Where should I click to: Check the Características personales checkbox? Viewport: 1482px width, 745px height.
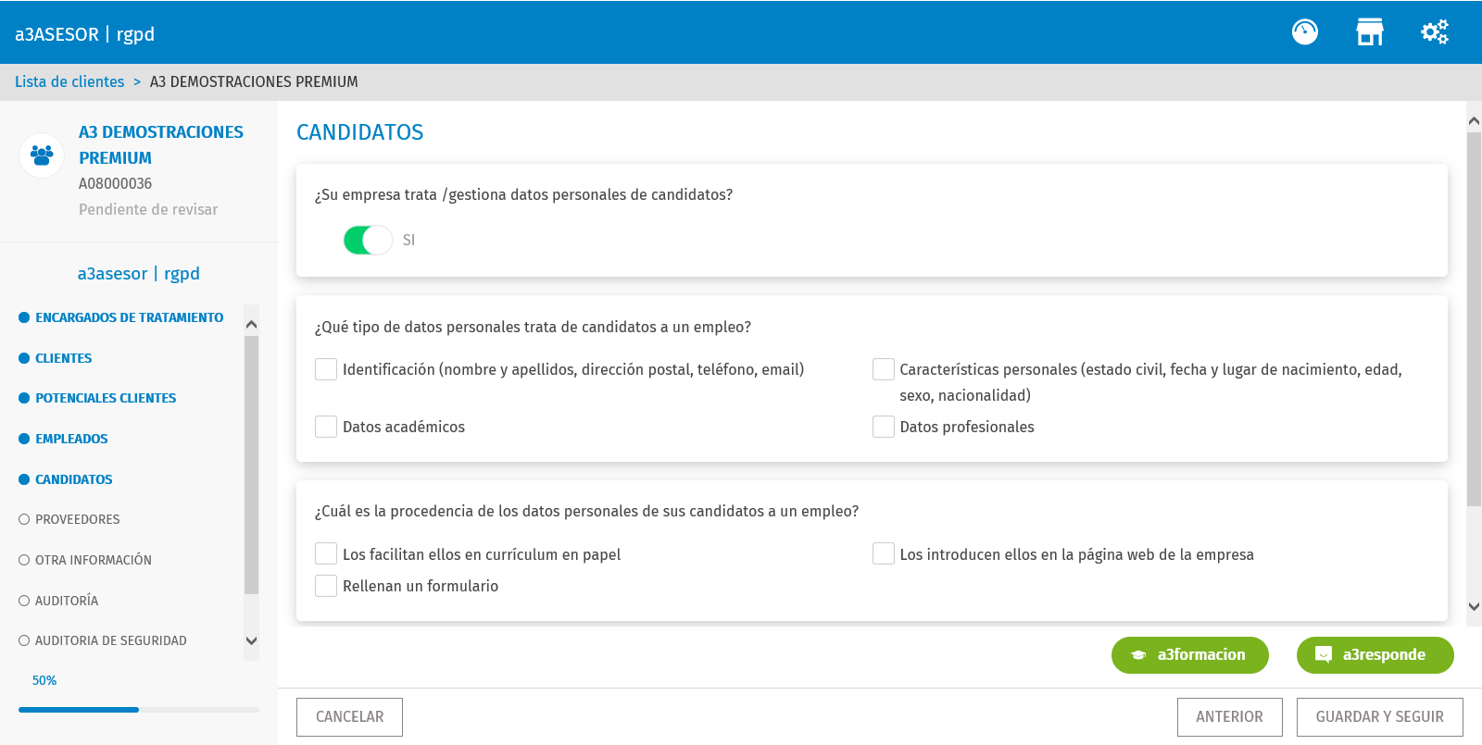point(884,369)
